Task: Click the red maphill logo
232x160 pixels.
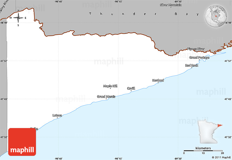Action: coord(22,142)
